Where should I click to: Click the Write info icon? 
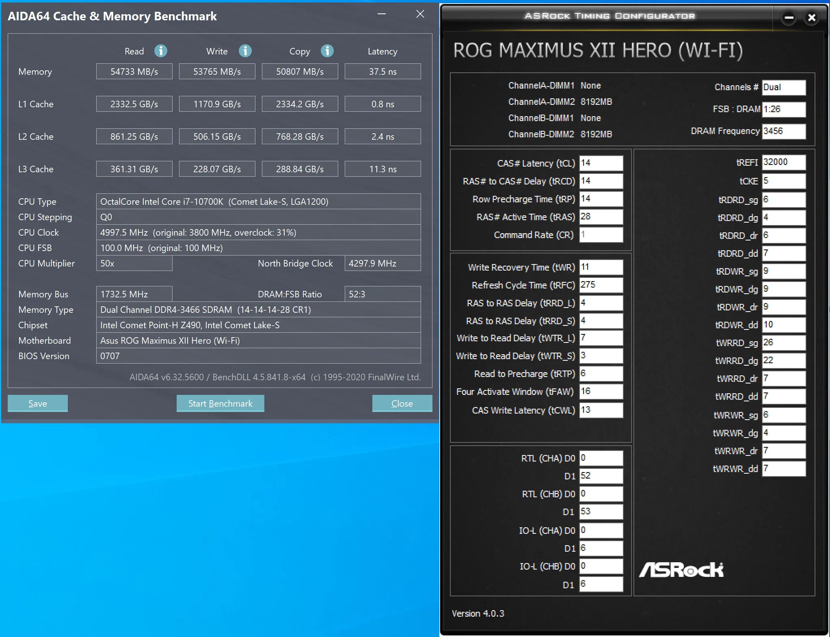245,51
